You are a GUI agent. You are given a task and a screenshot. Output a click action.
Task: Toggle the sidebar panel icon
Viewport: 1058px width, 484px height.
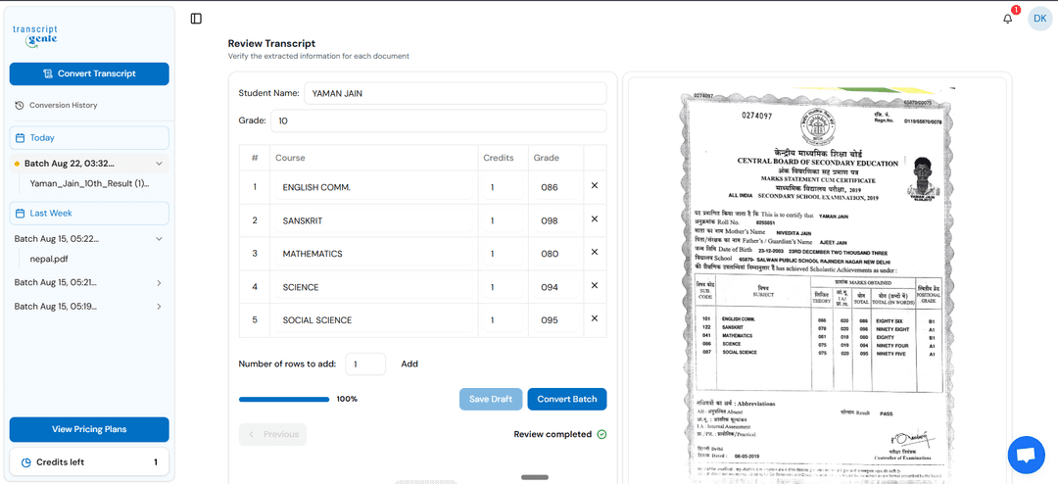pyautogui.click(x=196, y=19)
